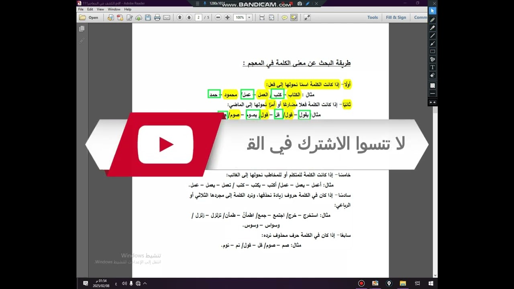Click the 100% zoom value field
This screenshot has height=289, width=514.
pyautogui.click(x=240, y=18)
